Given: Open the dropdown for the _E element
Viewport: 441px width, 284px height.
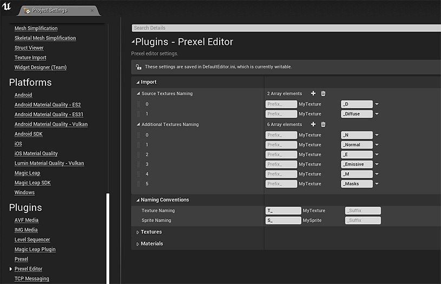Looking at the screenshot, I should (x=377, y=154).
